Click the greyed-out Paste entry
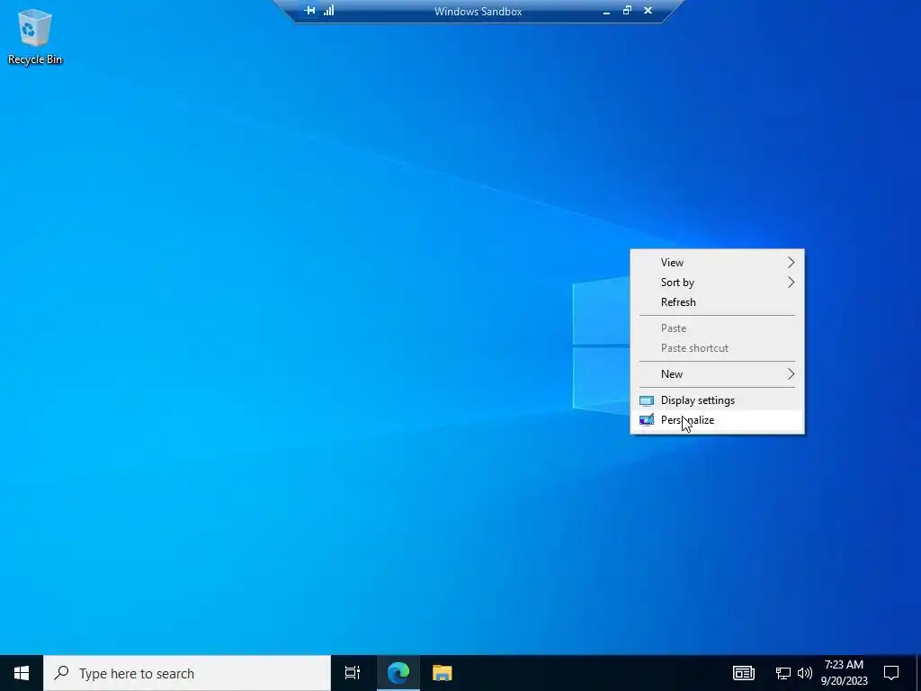 pyautogui.click(x=717, y=328)
